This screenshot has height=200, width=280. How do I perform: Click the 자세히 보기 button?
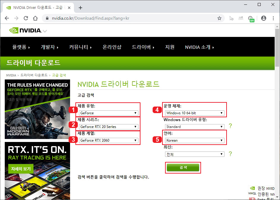click(x=21, y=169)
